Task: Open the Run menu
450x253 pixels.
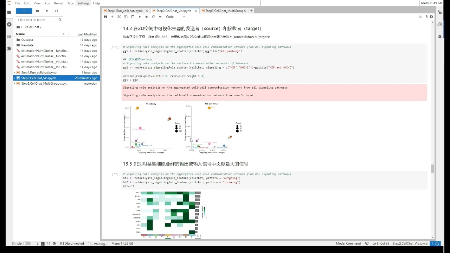Action: tap(47, 3)
